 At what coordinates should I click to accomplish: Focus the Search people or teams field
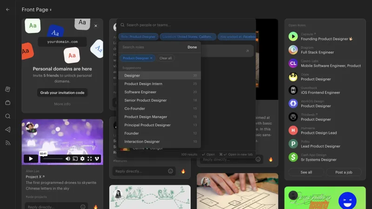186,25
